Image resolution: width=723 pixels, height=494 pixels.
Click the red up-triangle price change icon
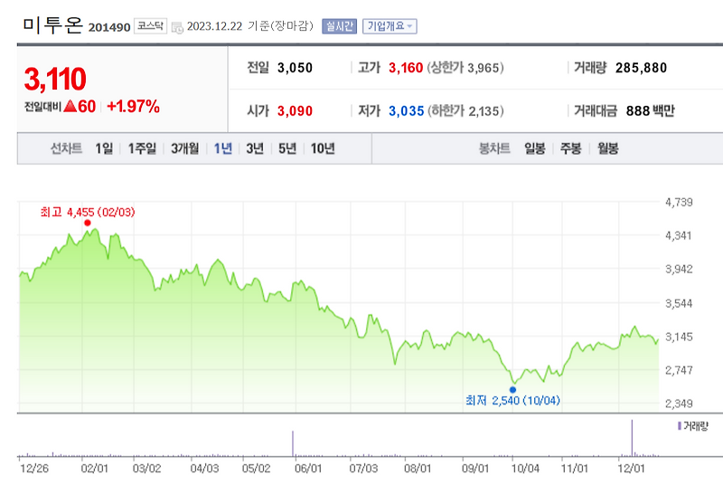tap(70, 107)
